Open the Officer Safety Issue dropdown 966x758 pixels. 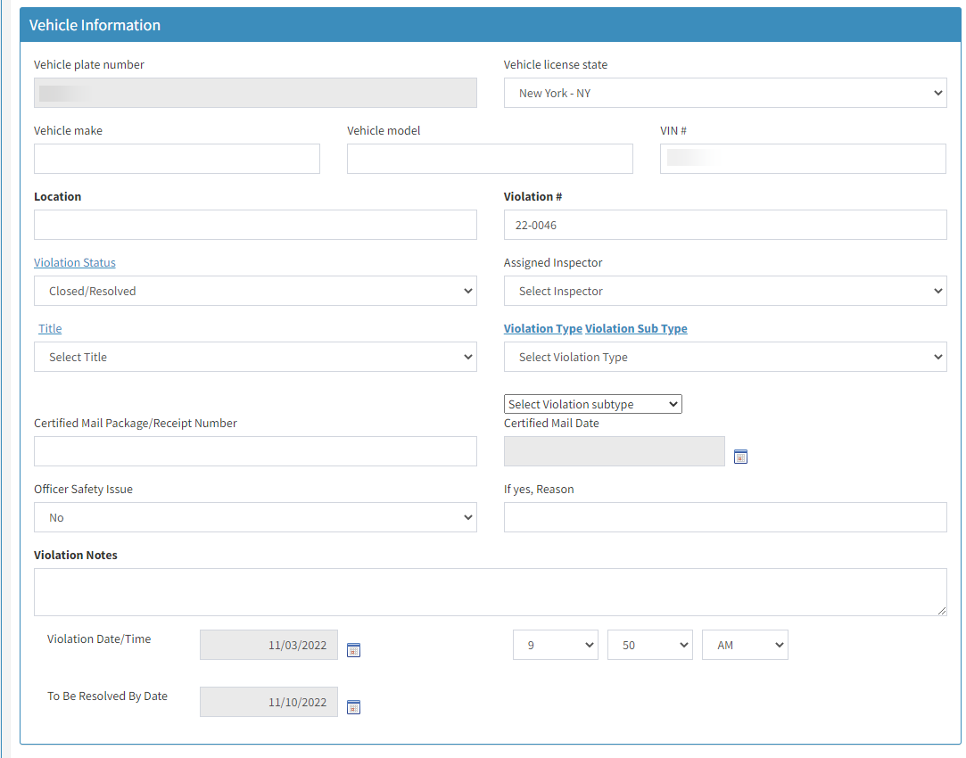[255, 517]
